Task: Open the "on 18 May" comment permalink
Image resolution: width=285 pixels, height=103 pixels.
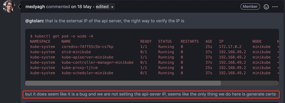Action: coord(81,7)
